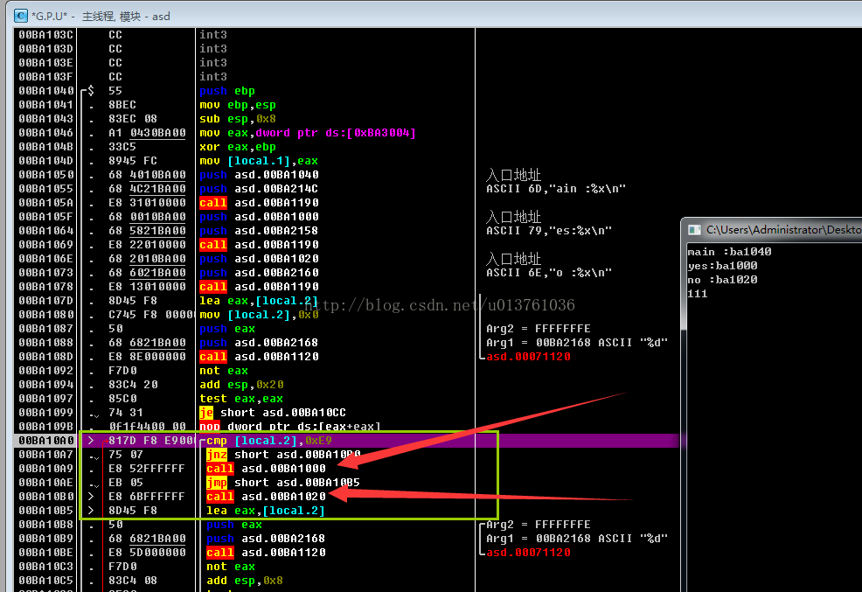
Task: Click comment ASCII 6D,"ain :%x\n"
Action: coord(556,189)
